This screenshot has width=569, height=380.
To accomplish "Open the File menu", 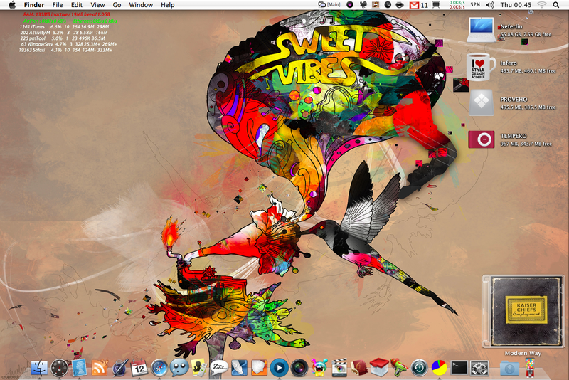I will (58, 5).
